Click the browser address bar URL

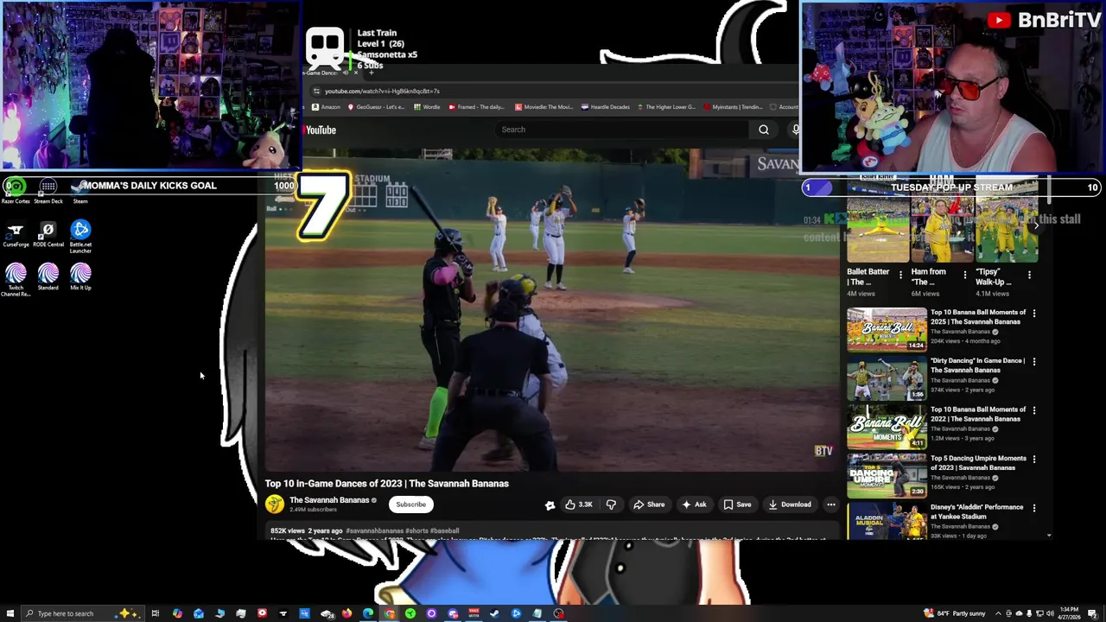tap(382, 91)
